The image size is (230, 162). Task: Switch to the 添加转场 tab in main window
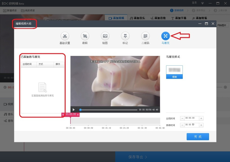(x=199, y=18)
